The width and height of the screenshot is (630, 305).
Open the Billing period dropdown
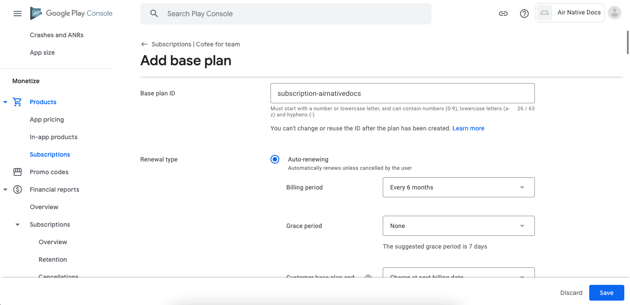[458, 187]
